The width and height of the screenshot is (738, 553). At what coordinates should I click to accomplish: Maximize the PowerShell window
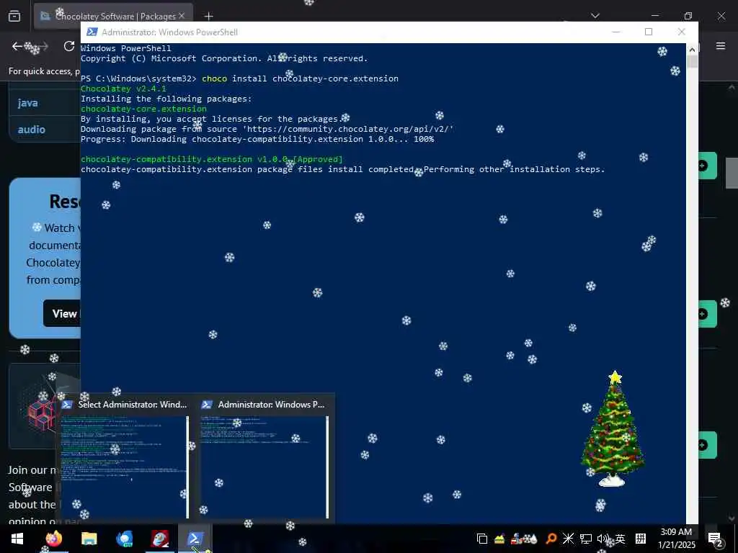tap(649, 32)
